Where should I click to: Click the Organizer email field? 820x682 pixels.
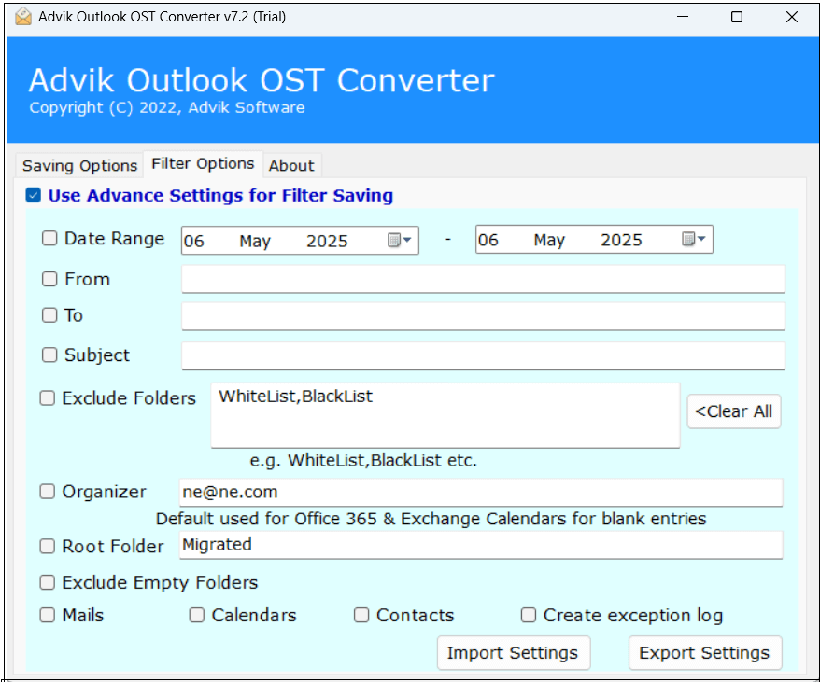pos(481,493)
